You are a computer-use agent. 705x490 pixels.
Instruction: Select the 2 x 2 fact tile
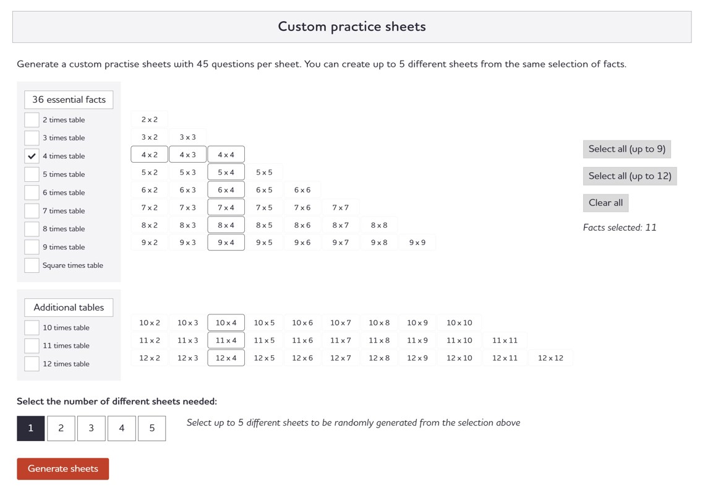click(x=149, y=120)
